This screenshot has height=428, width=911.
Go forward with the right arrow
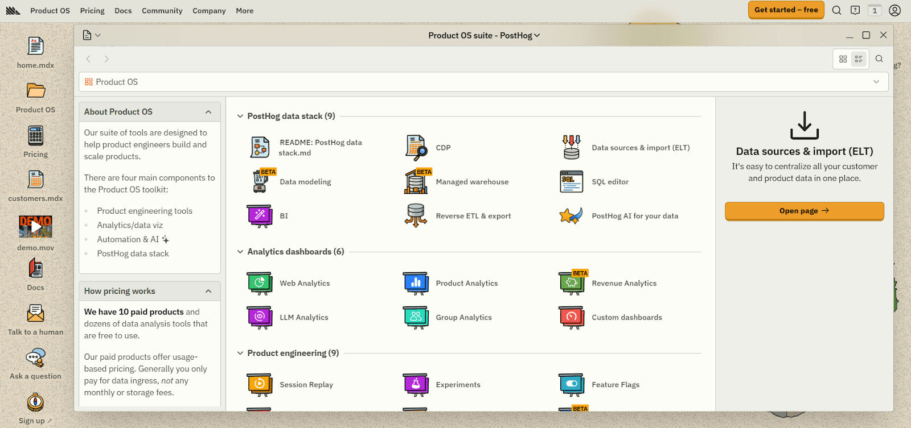(x=106, y=59)
